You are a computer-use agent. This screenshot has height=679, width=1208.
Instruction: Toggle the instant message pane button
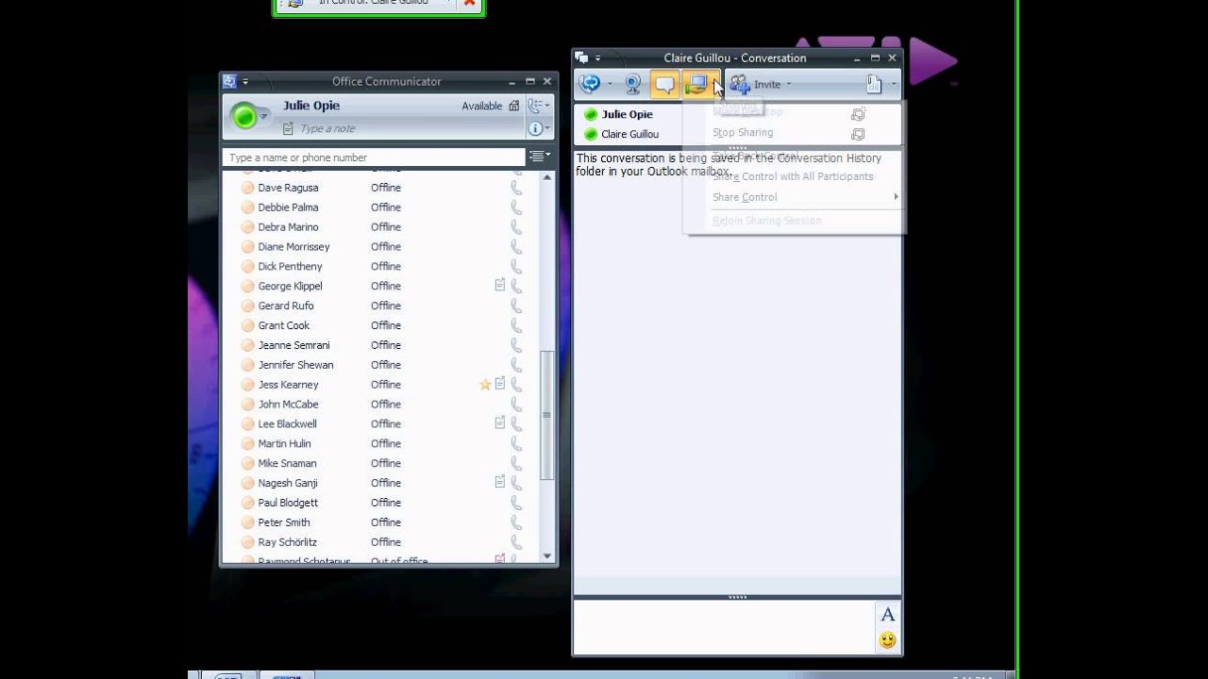coord(664,84)
